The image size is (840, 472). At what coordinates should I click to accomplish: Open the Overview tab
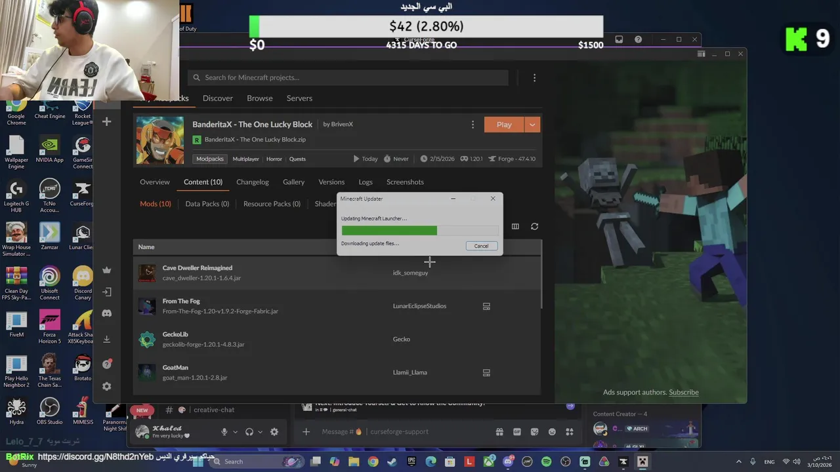tap(155, 182)
